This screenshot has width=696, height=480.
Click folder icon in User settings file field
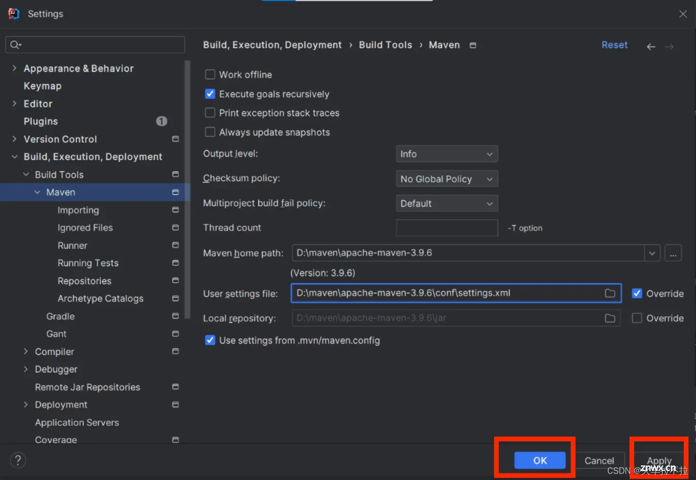point(610,293)
